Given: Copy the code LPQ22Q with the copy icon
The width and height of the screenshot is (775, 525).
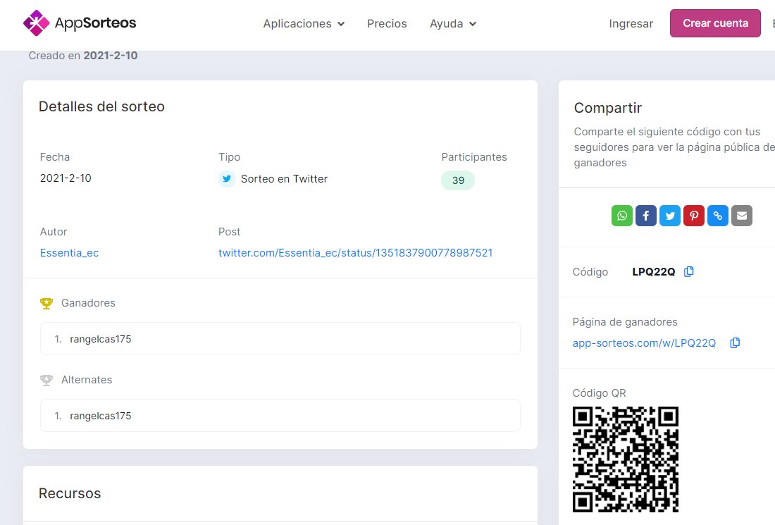Looking at the screenshot, I should coord(689,271).
